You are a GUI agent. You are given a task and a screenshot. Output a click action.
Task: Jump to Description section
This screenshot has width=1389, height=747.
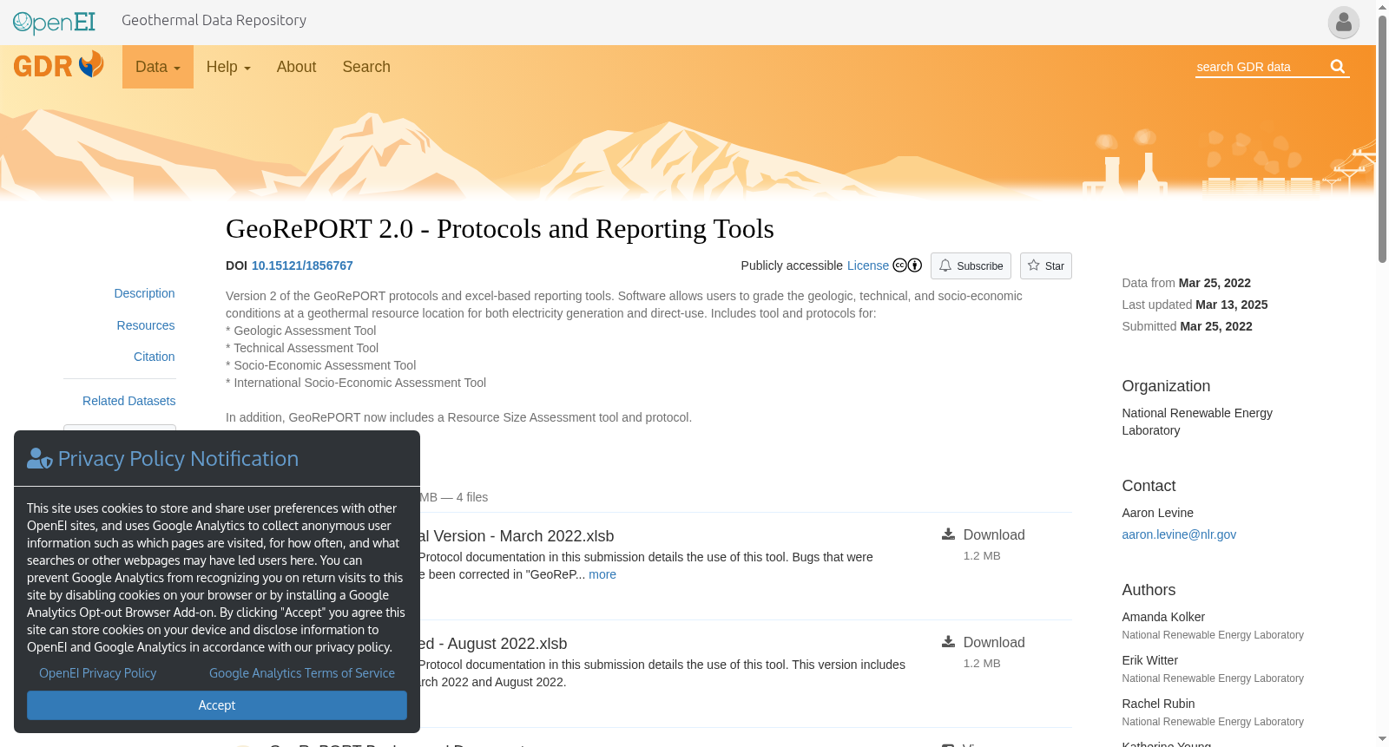tap(144, 293)
